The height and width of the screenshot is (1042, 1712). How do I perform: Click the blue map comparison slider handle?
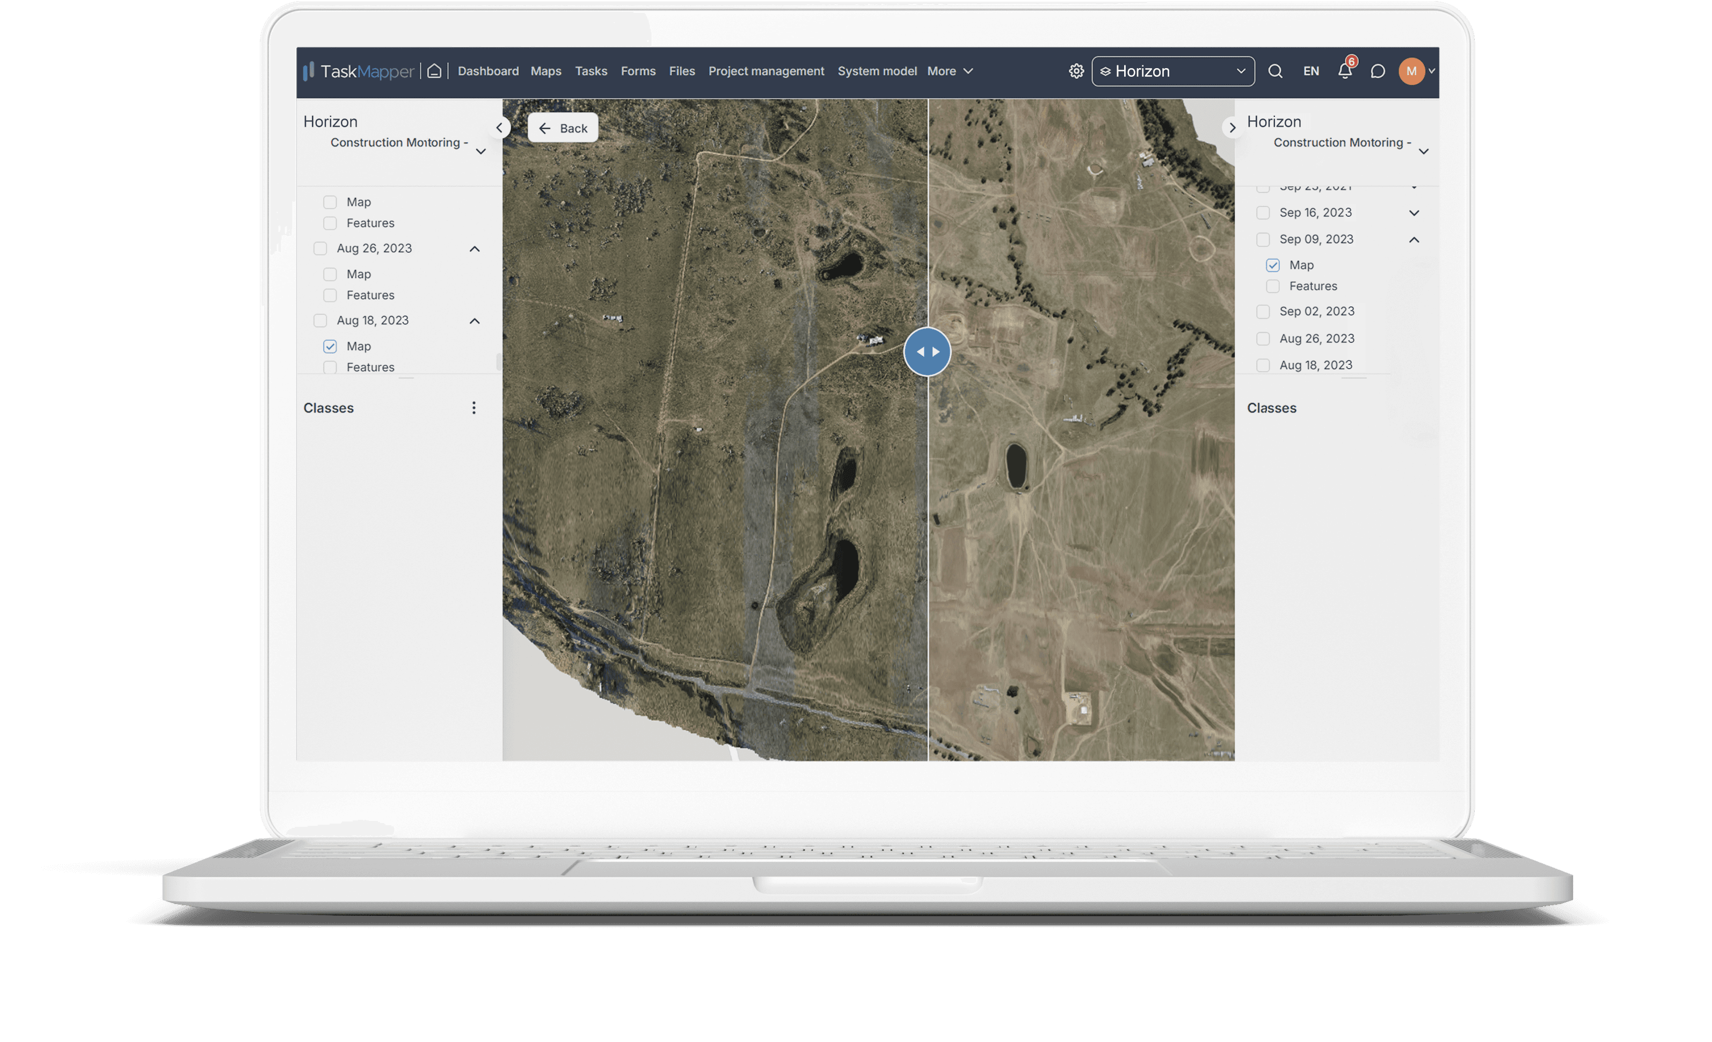click(927, 351)
